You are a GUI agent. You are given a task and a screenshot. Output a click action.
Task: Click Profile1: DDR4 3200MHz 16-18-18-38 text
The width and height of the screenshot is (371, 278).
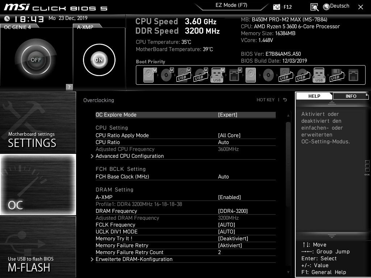pyautogui.click(x=139, y=204)
